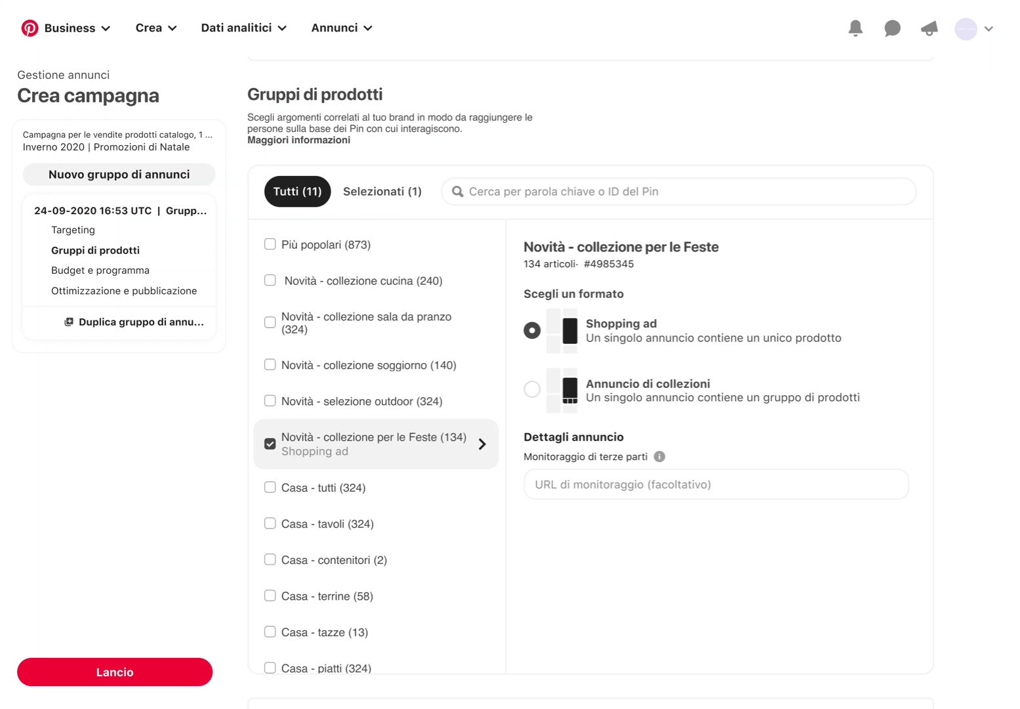
Task: Uncheck Novità - collezione per le Feste
Action: 270,444
